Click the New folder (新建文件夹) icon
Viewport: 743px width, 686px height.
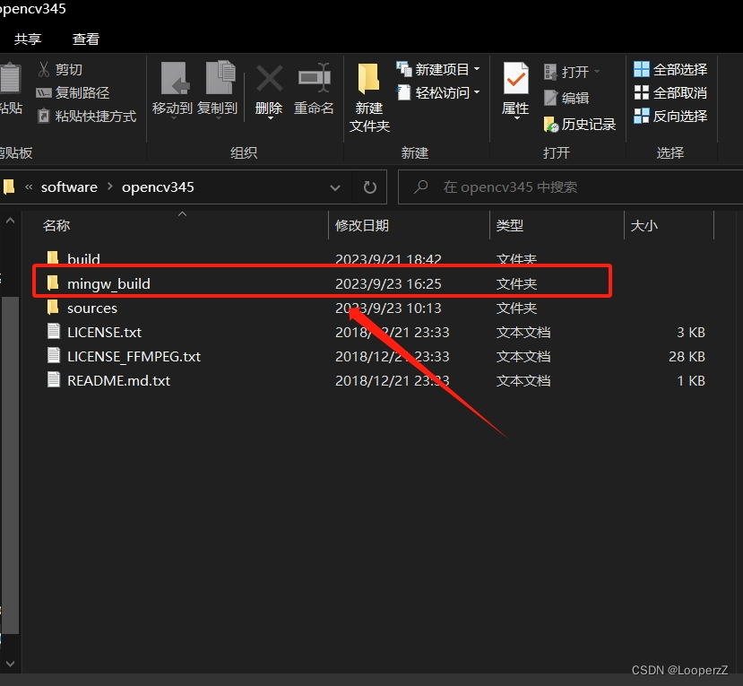coord(368,78)
